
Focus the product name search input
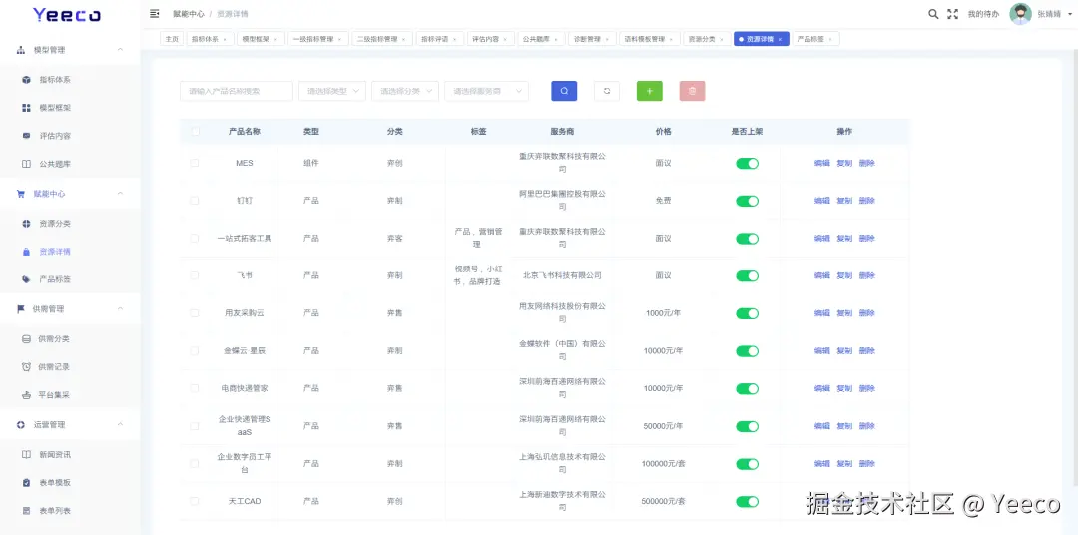(x=237, y=91)
